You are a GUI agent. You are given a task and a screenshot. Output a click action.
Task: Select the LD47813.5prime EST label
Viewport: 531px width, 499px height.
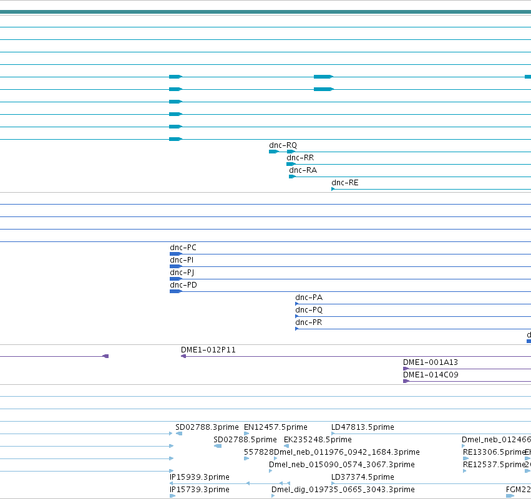point(363,427)
